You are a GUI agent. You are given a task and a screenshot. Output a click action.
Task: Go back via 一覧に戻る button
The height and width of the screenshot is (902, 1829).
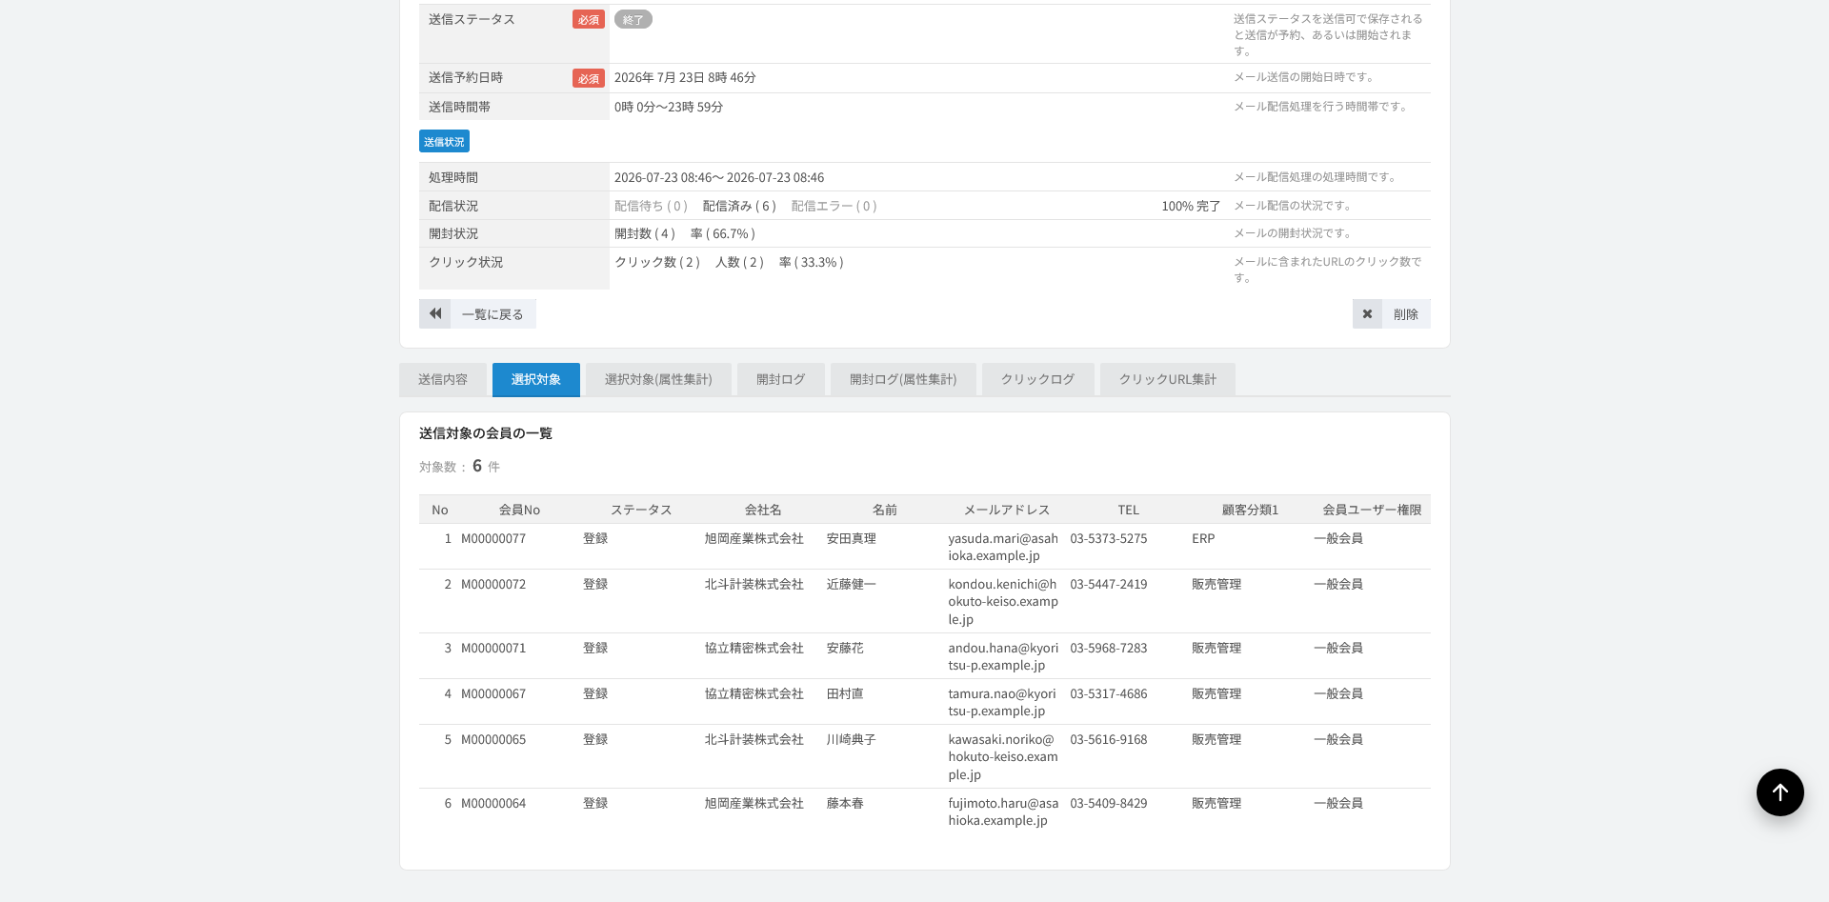point(477,313)
